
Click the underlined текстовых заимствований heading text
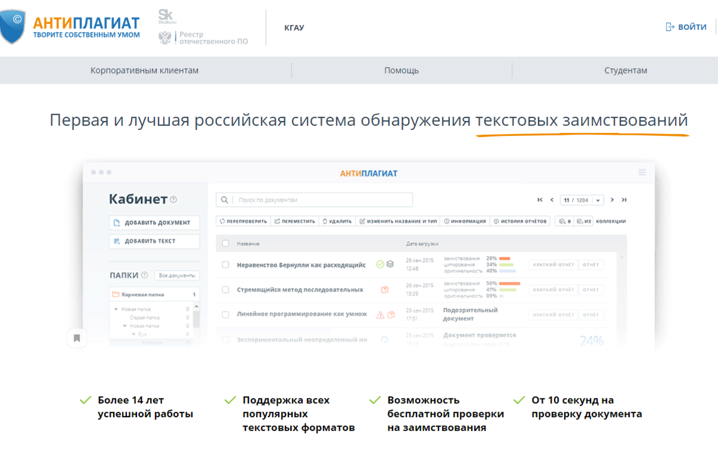click(582, 120)
